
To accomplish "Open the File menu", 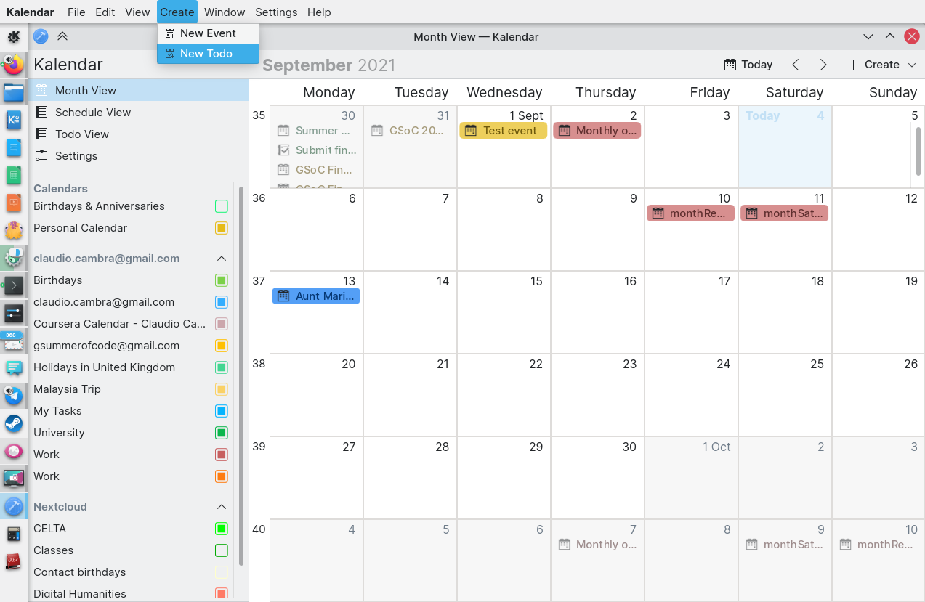I will coord(76,12).
